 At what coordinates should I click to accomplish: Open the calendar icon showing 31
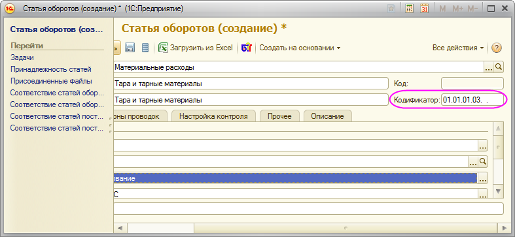[425, 9]
